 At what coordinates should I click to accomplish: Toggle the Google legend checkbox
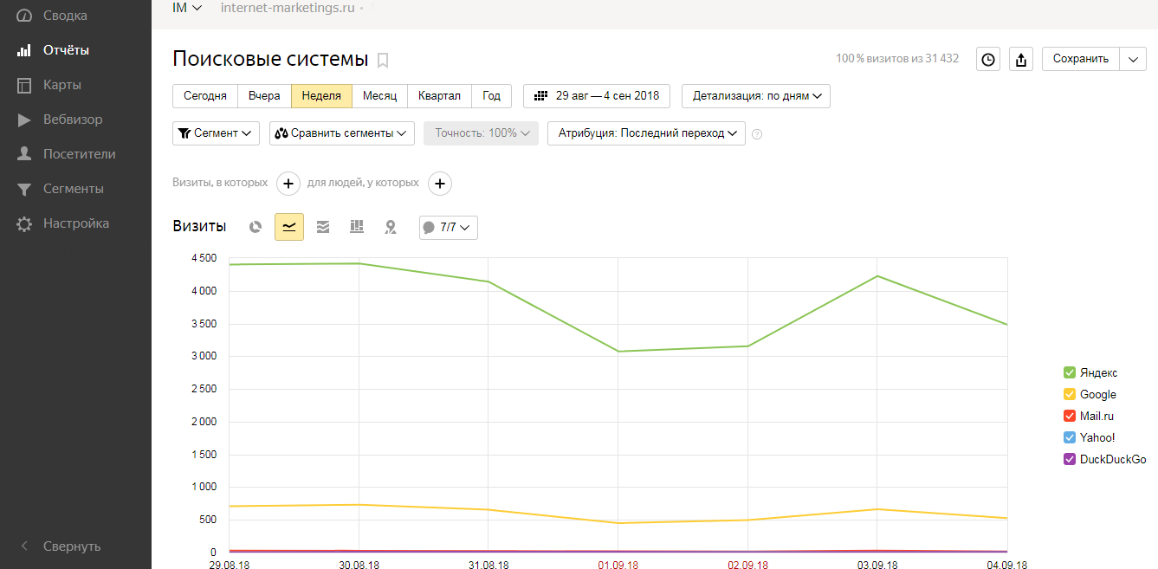coord(1070,394)
